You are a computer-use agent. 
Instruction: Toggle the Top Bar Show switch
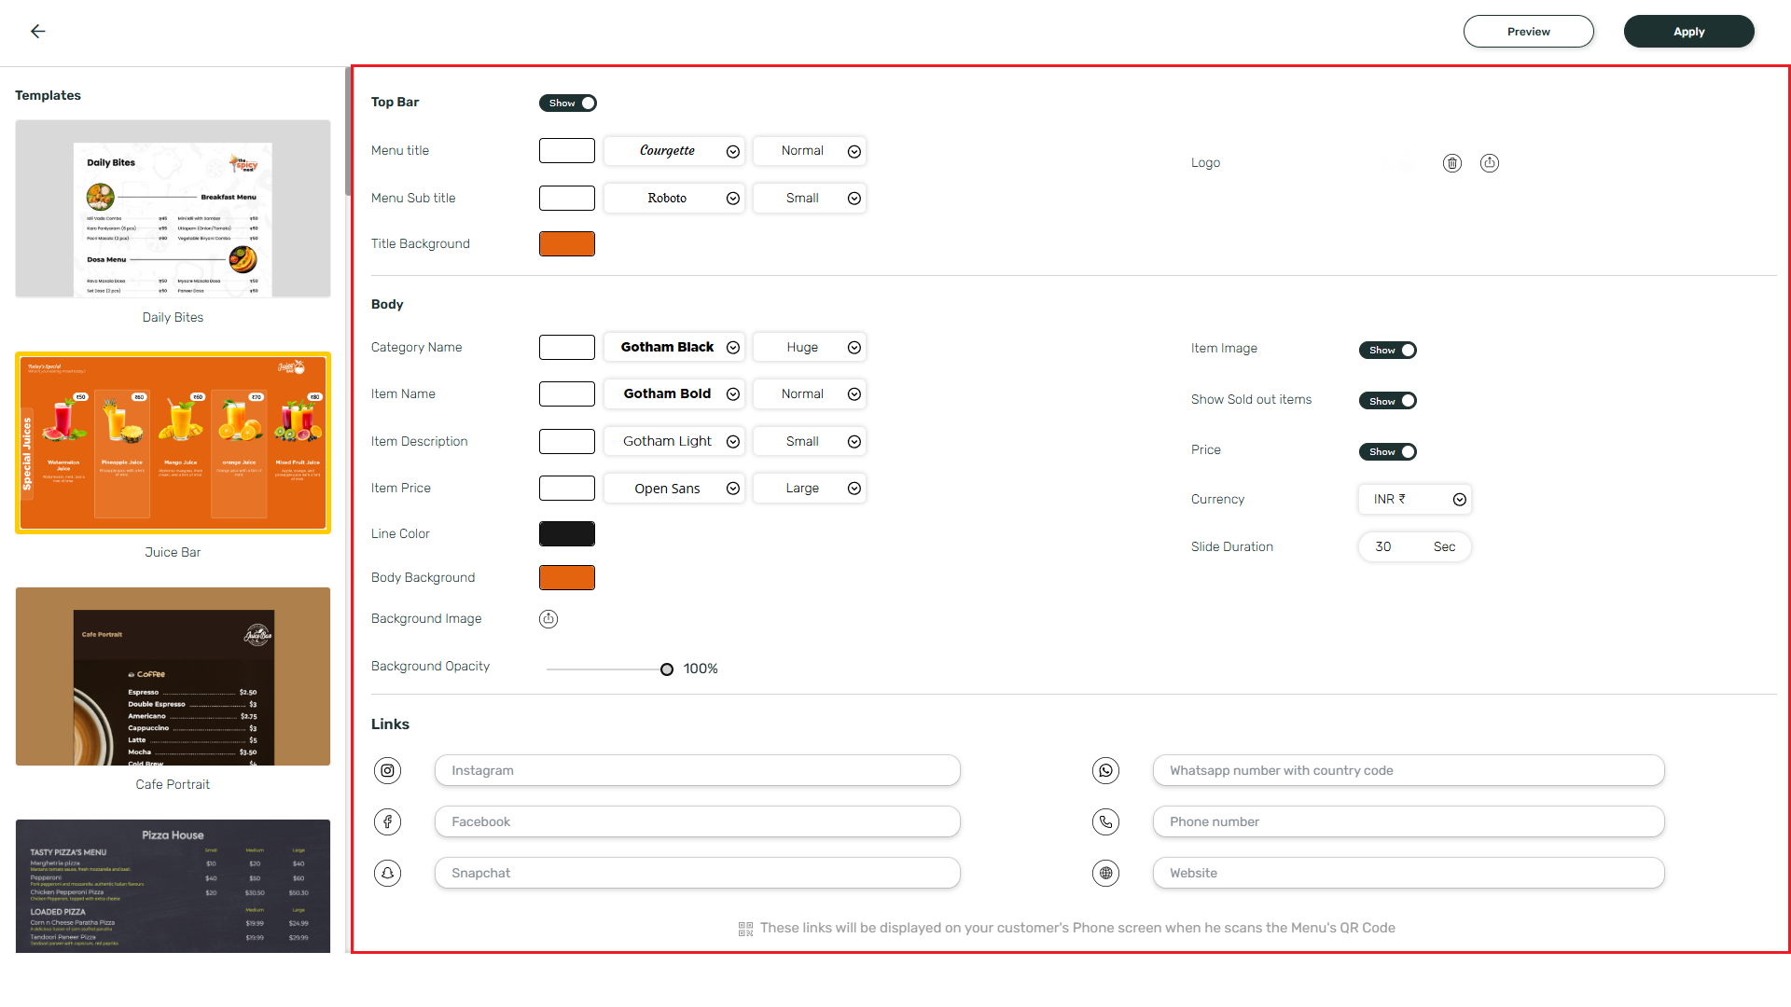coord(568,103)
